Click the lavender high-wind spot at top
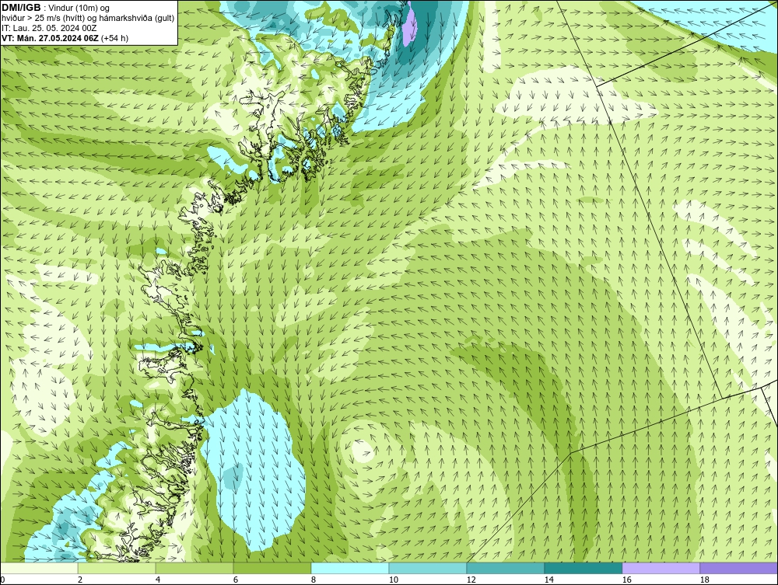Viewport: 778px width, 585px height. pos(409,24)
